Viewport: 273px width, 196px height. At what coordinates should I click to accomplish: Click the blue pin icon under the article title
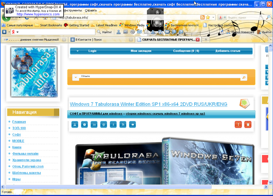132,124
